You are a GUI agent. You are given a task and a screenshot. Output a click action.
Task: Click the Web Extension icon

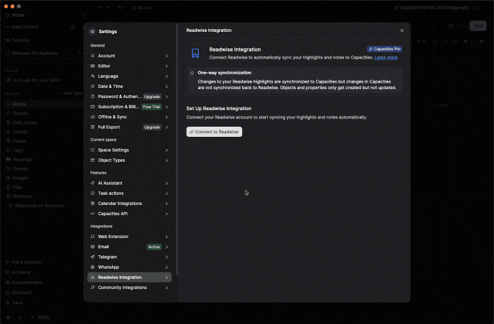click(x=92, y=237)
